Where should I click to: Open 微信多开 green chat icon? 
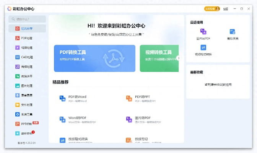tap(17, 76)
